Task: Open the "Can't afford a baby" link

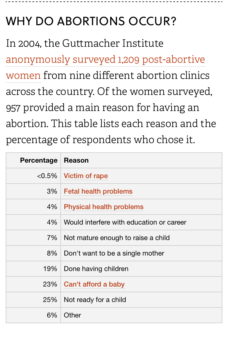Action: tap(94, 284)
